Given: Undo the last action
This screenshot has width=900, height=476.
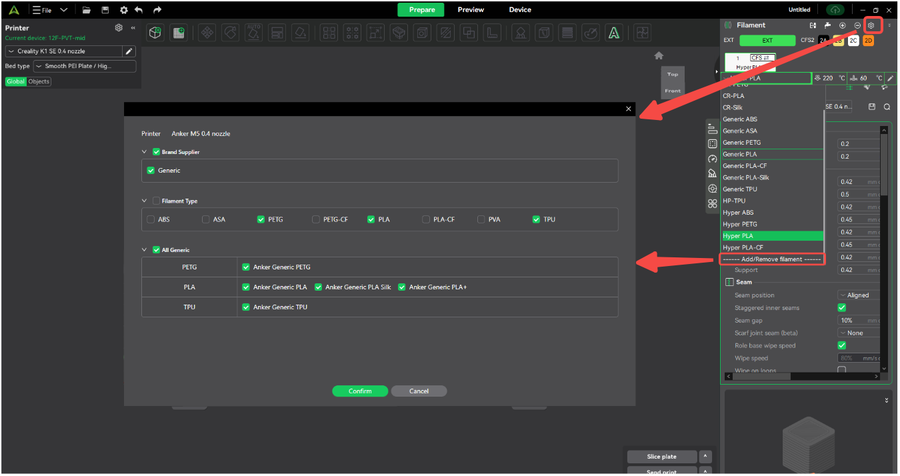Looking at the screenshot, I should pos(139,10).
